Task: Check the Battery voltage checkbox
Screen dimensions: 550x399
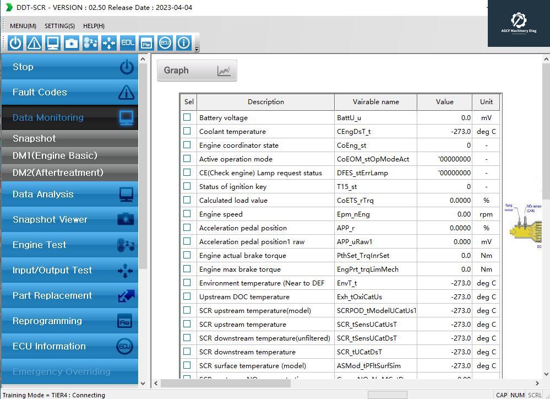Action: point(187,117)
